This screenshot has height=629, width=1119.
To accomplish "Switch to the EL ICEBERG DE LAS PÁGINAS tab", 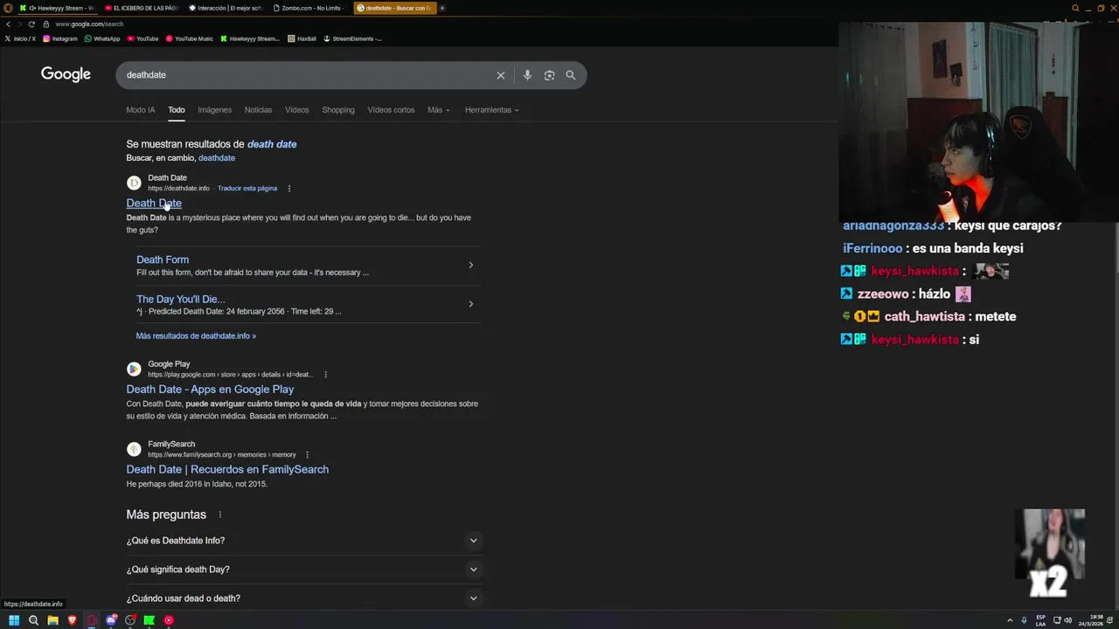I will click(x=142, y=8).
